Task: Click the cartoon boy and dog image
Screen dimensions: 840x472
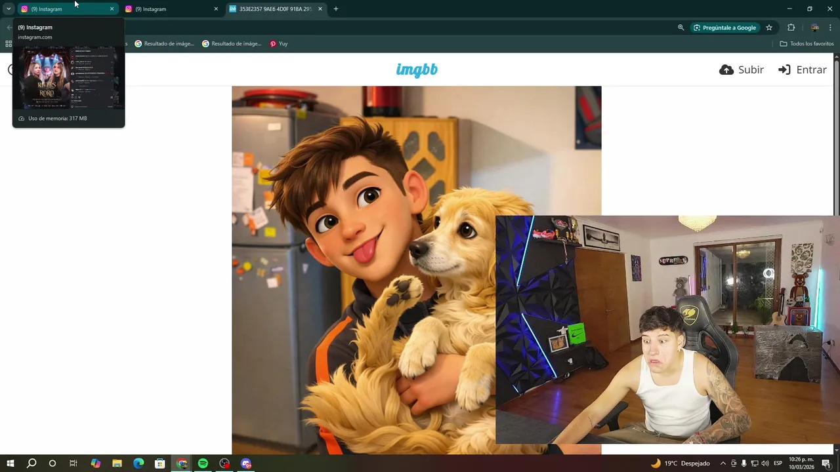Action: coord(416,270)
